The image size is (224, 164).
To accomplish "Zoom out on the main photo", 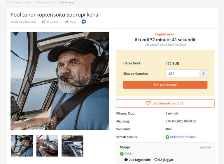I will (104, 45).
